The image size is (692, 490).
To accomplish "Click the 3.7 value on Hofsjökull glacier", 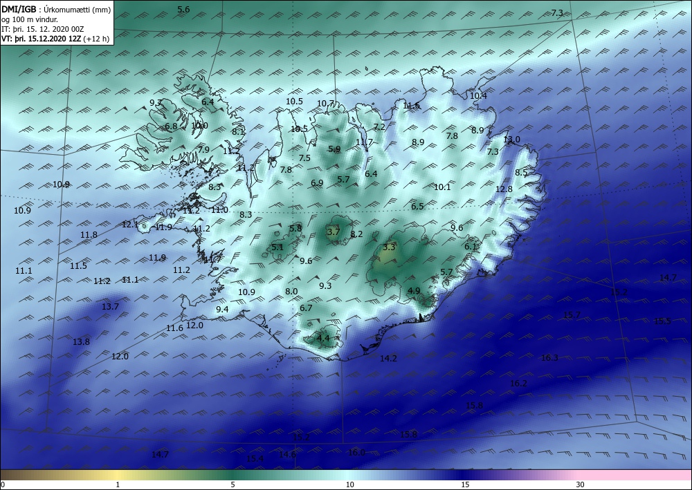I will pyautogui.click(x=334, y=232).
